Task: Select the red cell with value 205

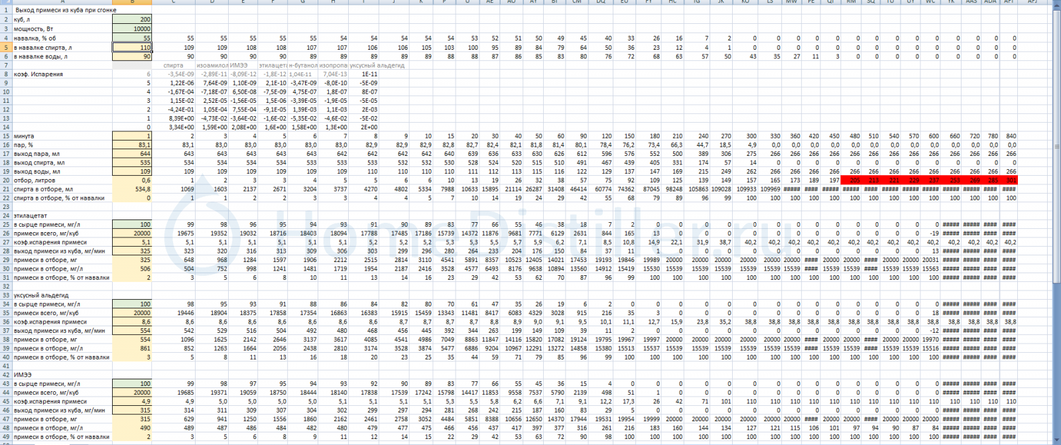Action: tap(851, 180)
